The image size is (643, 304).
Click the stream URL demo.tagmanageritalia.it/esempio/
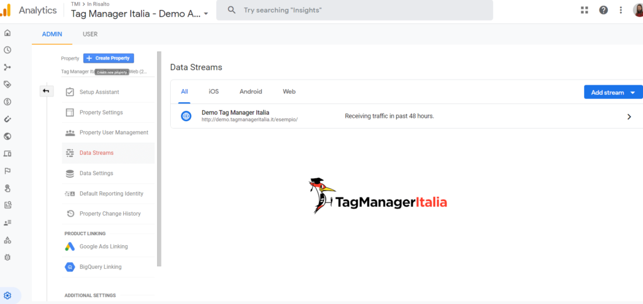point(250,120)
